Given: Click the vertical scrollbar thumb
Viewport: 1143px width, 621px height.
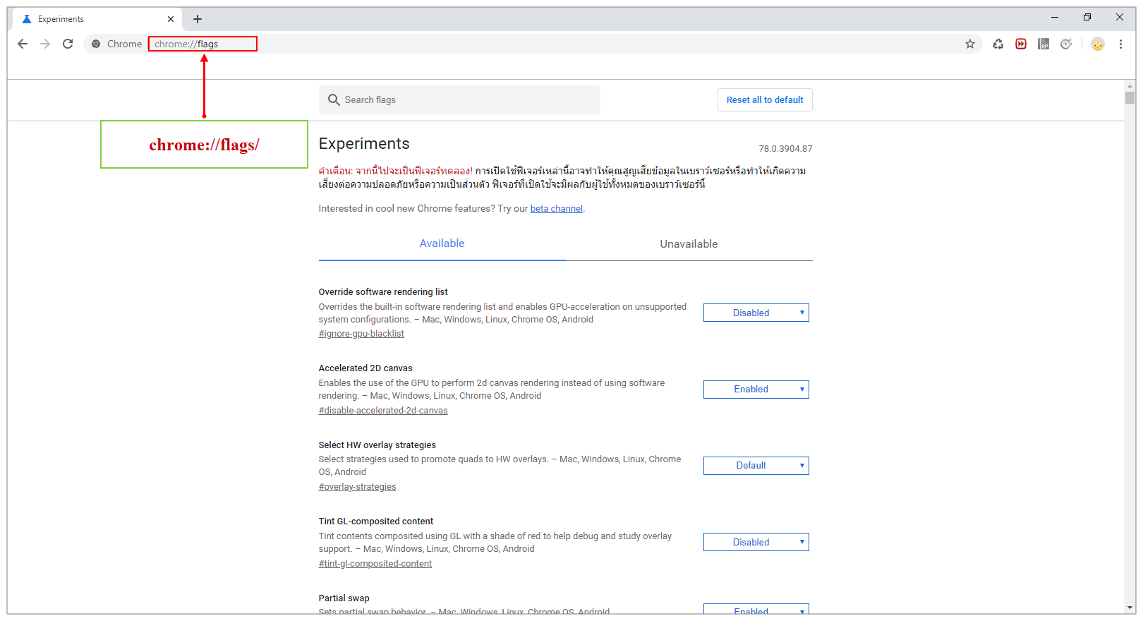Looking at the screenshot, I should (x=1130, y=98).
